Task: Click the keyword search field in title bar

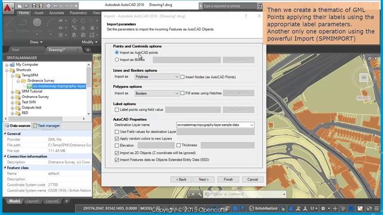Action: [x=229, y=6]
